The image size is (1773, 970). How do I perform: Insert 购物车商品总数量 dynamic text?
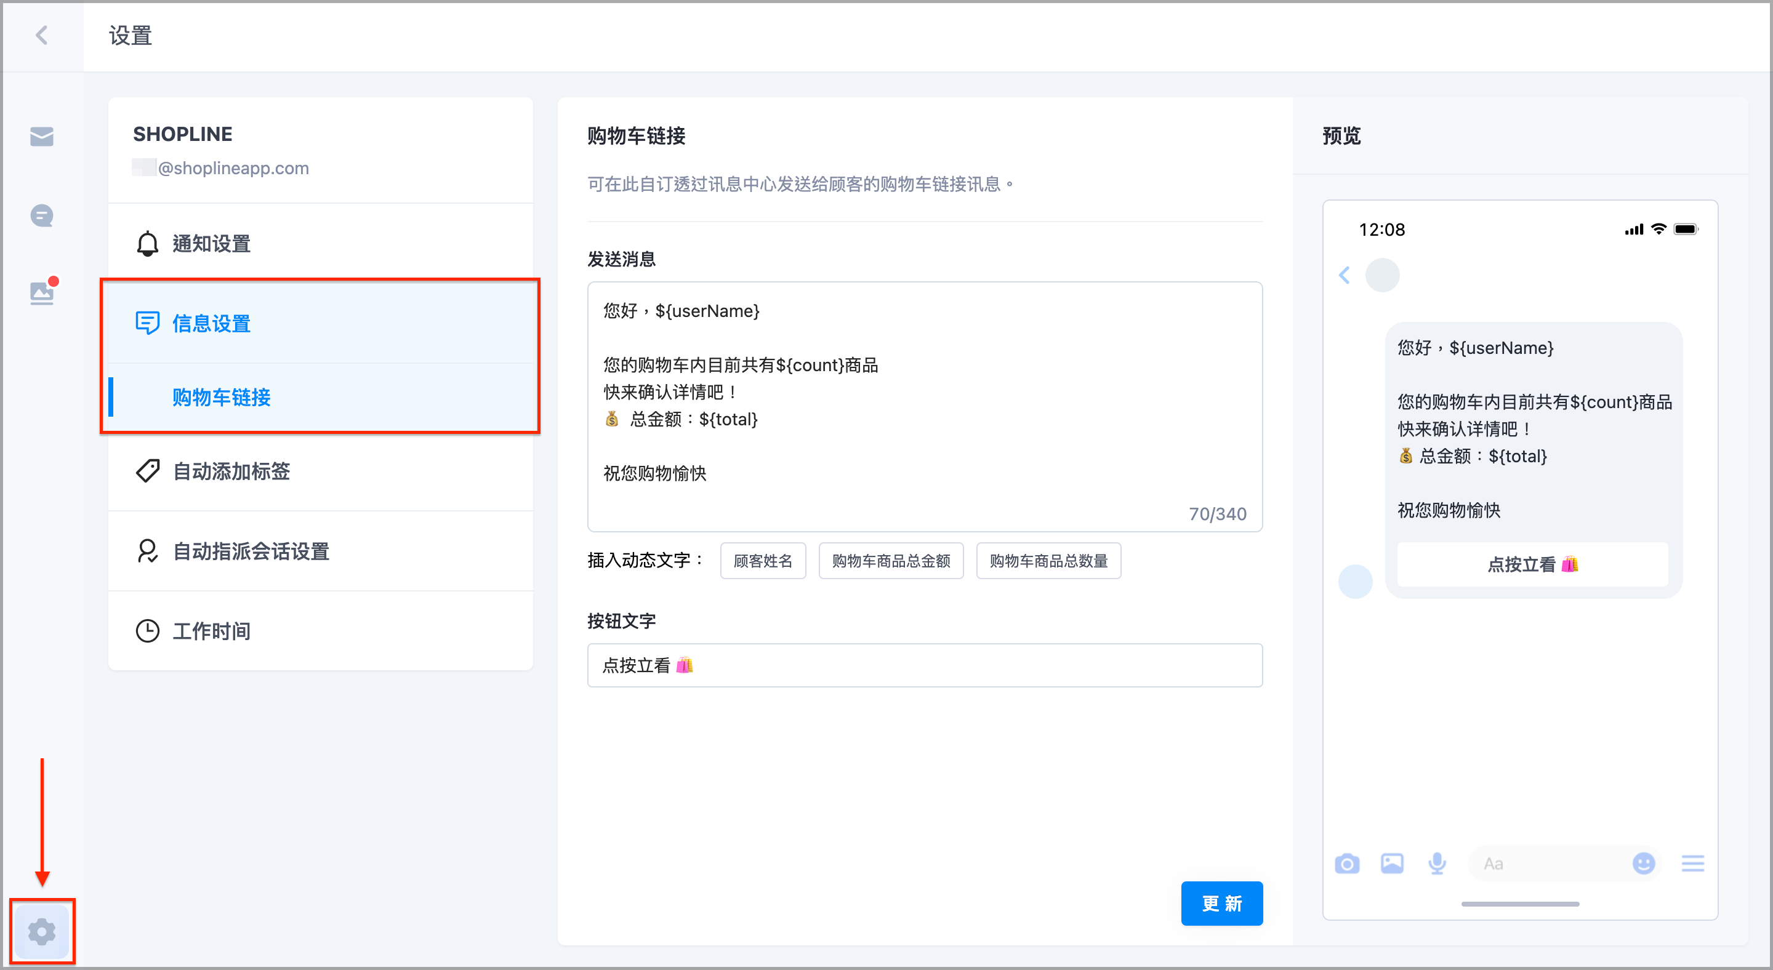tap(1048, 561)
